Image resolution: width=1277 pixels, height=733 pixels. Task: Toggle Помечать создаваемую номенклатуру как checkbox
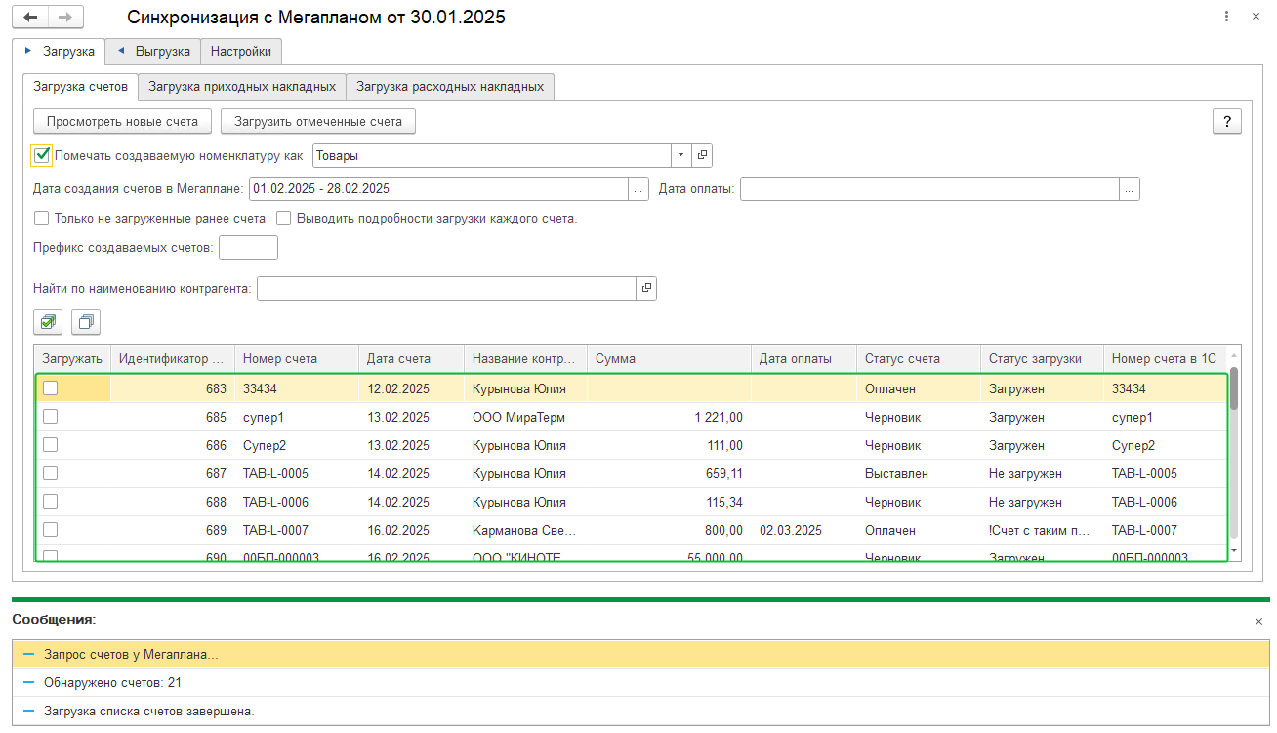(42, 155)
